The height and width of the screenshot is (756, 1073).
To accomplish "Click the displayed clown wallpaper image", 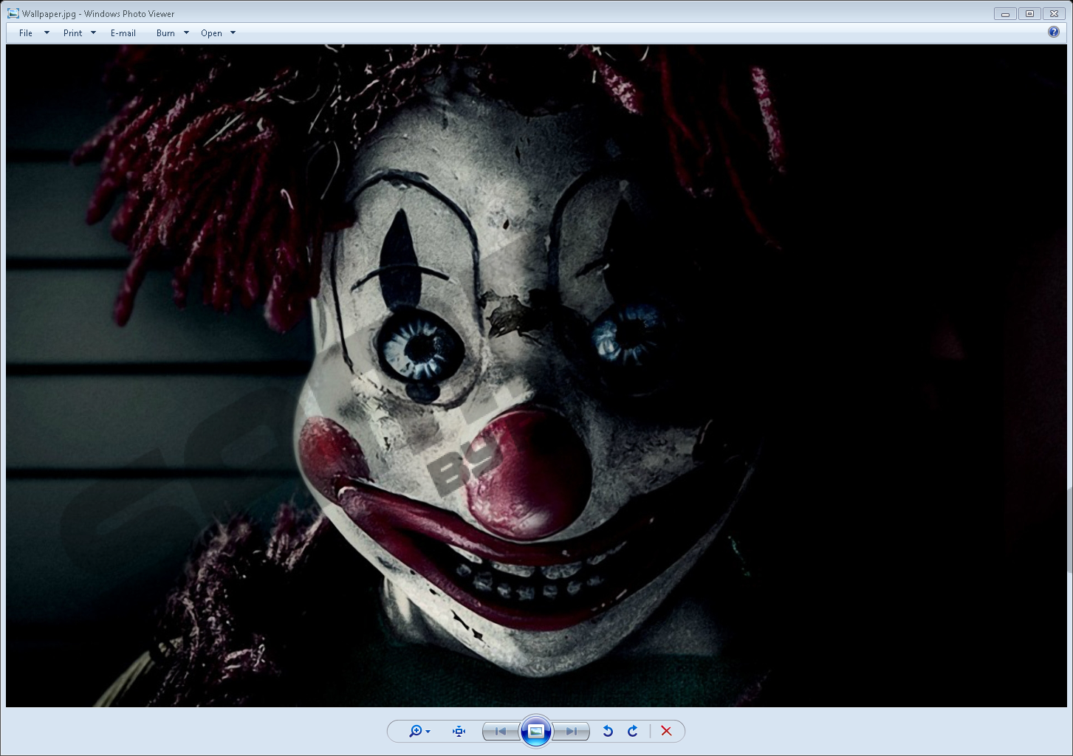I will tap(536, 375).
